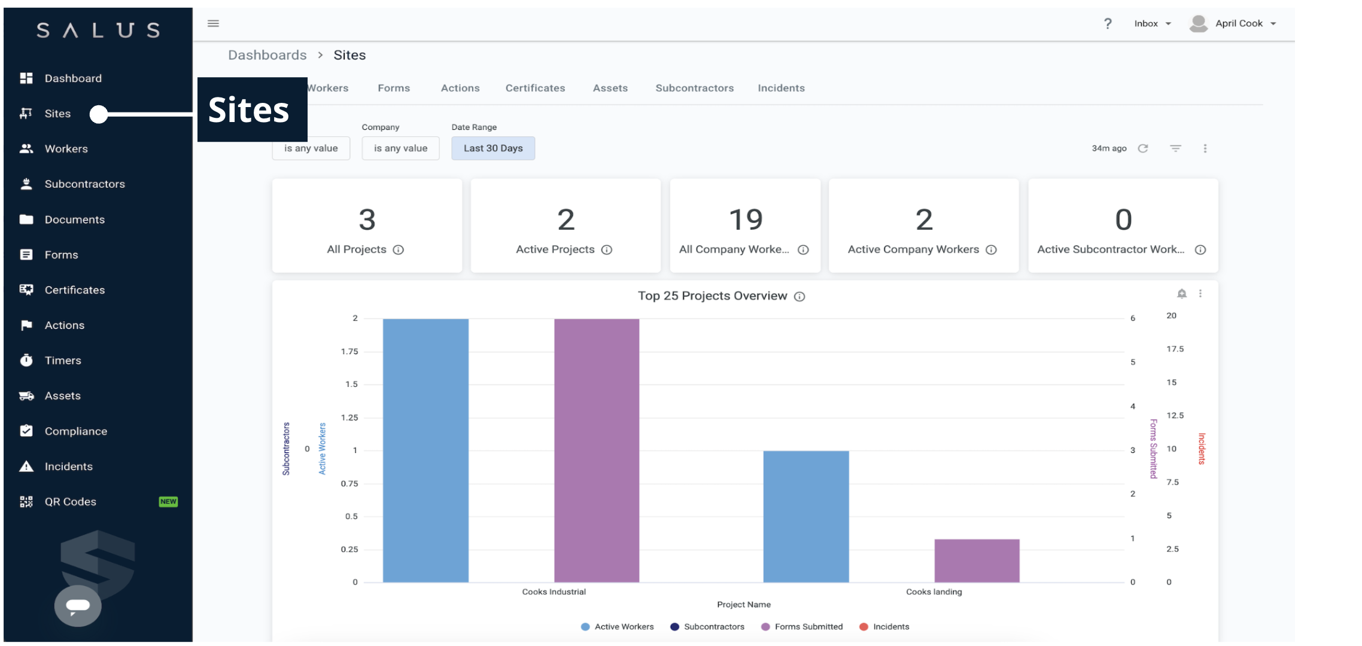Click the chart alert bell icon
The width and height of the screenshot is (1362, 646).
pyautogui.click(x=1181, y=294)
